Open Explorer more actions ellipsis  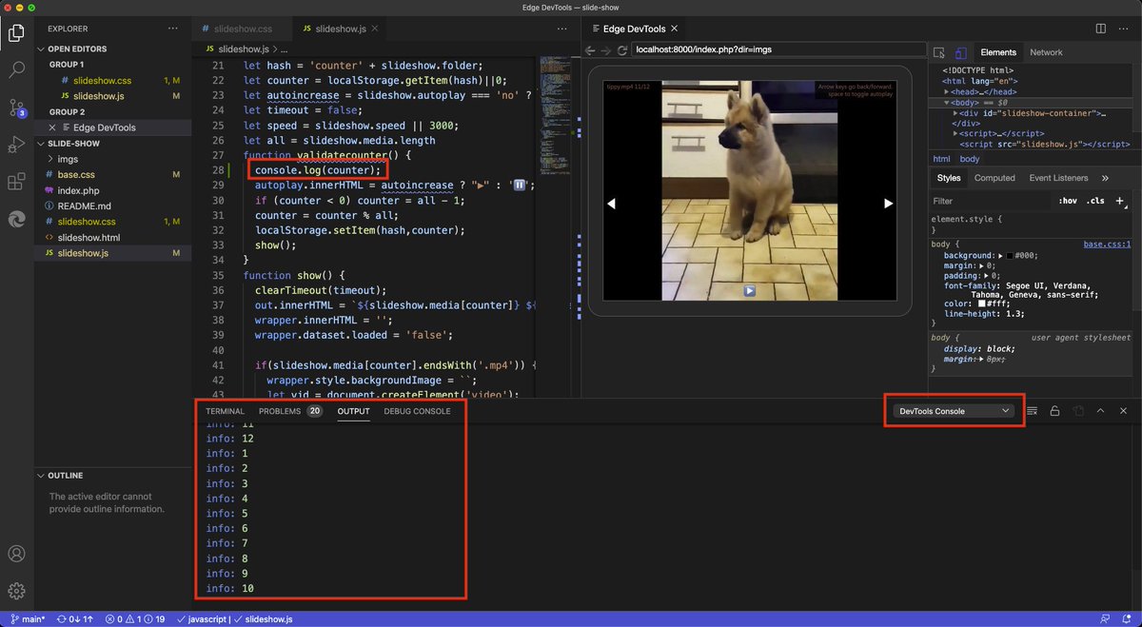(173, 29)
